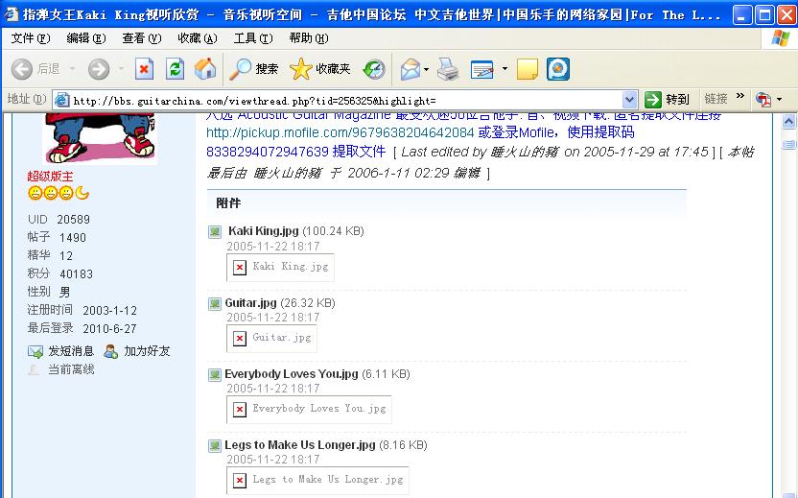
Task: Click the 发短消息 send message link
Action: (x=70, y=351)
